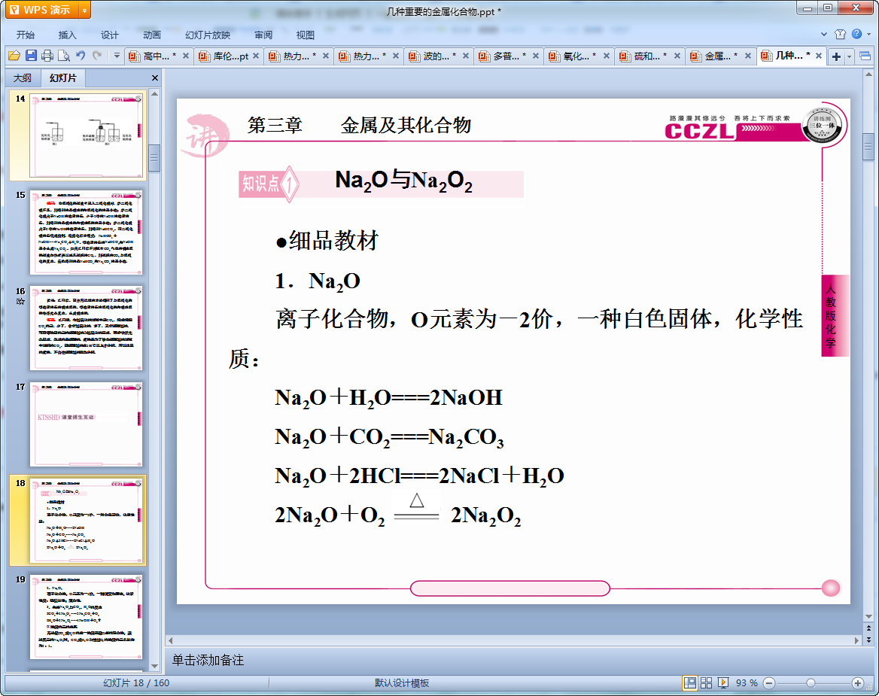Viewport: 879px width, 696px height.
Task: Click the window arrangement icon beside tabs
Action: [865, 56]
